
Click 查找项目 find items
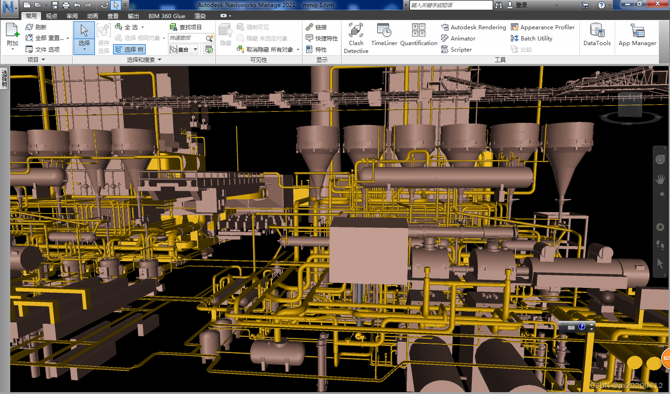(186, 27)
